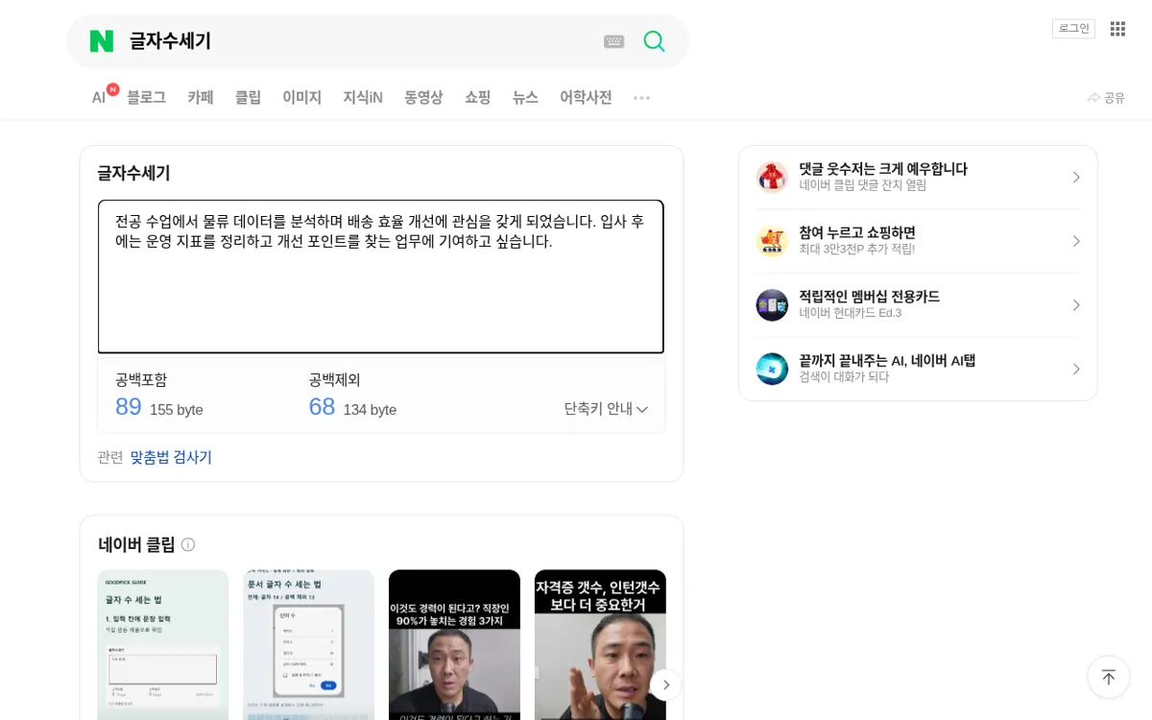The height and width of the screenshot is (720, 1152).
Task: Open the virtual keyboard icon in search bar
Action: click(x=614, y=41)
